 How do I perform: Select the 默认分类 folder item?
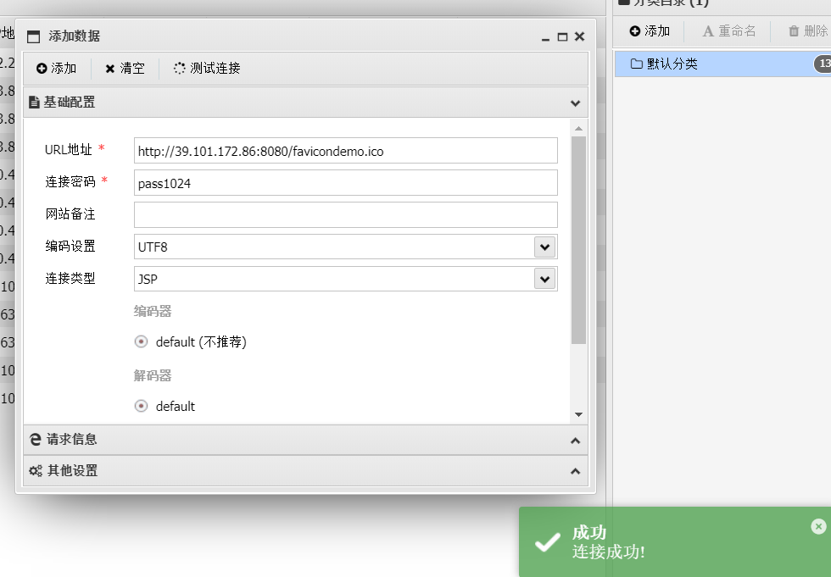(722, 64)
